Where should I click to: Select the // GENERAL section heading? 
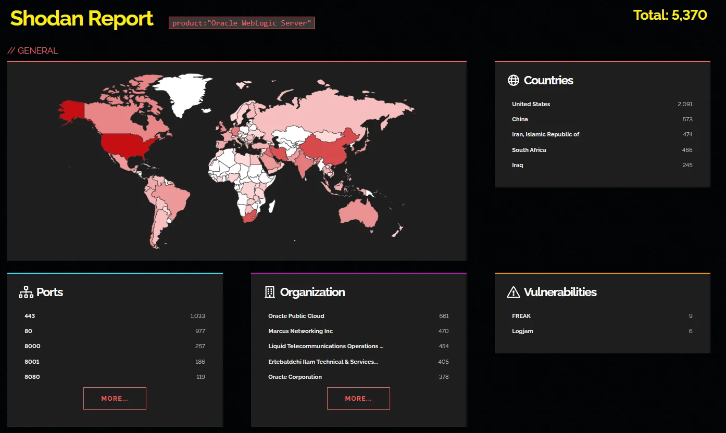(x=33, y=50)
